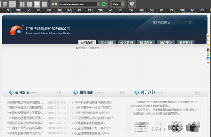Open the first service guide article link
211x137 pixels.
[93, 102]
